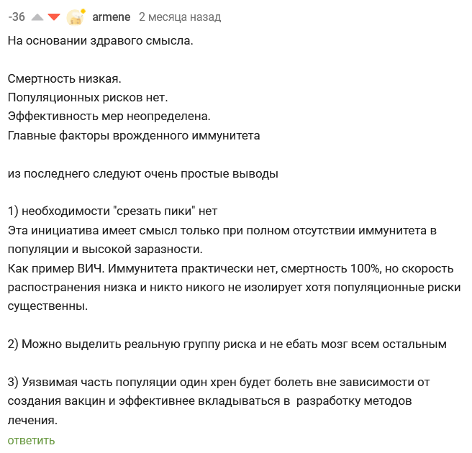Click the "2 месяца назад" timestamp

(x=179, y=17)
